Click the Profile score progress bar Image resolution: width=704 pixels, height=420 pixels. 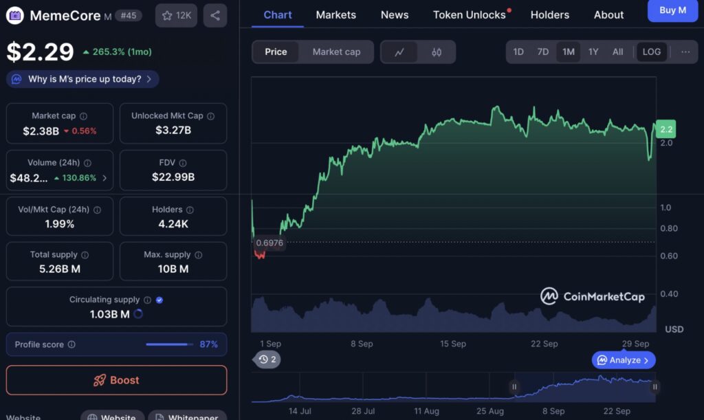[169, 344]
